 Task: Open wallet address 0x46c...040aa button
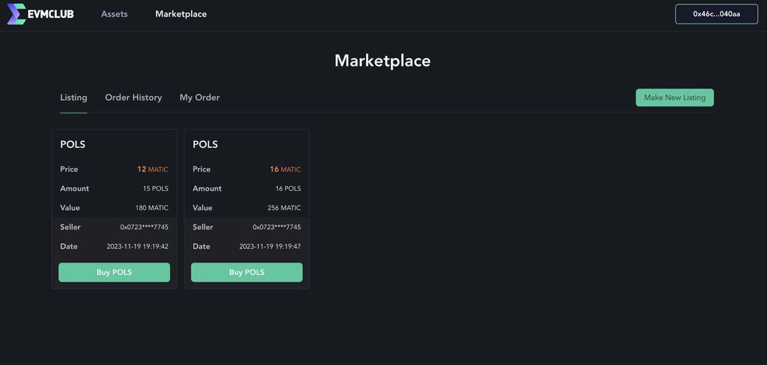coord(717,14)
